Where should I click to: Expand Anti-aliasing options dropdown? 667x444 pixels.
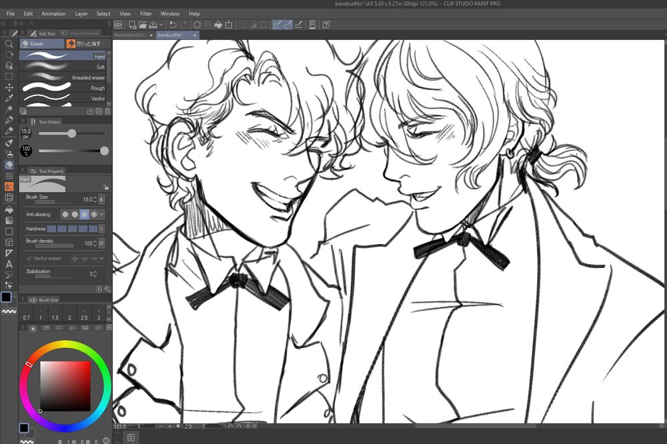point(101,215)
